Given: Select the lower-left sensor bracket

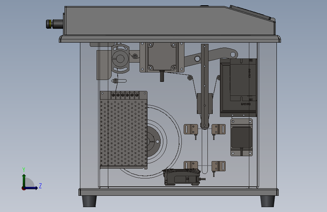Looking at the screenshot, I should 191,165.
